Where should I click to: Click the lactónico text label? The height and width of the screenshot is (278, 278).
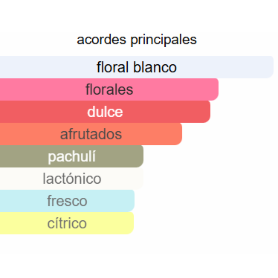point(72,179)
